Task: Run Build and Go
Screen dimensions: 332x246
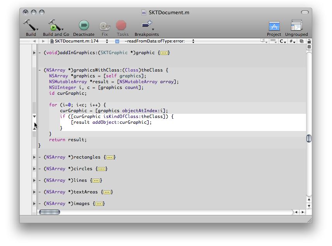Action: pyautogui.click(x=55, y=26)
